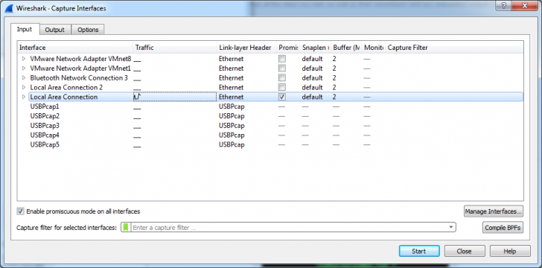The height and width of the screenshot is (268, 542).
Task: Click default snaplen for Local Area Connection 2
Action: pyautogui.click(x=312, y=87)
